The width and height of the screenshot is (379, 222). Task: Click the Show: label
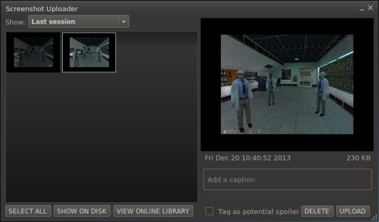16,22
